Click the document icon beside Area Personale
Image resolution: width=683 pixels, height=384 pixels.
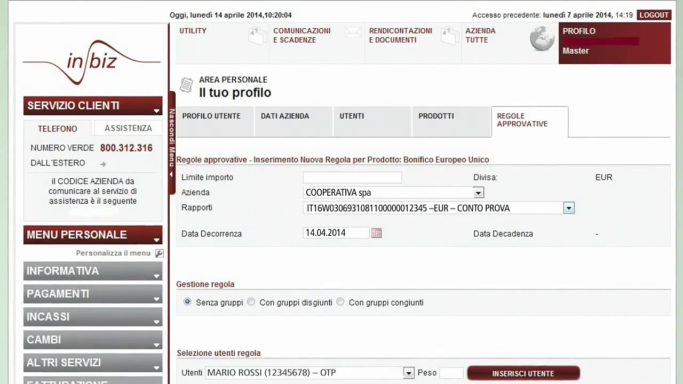coord(186,85)
